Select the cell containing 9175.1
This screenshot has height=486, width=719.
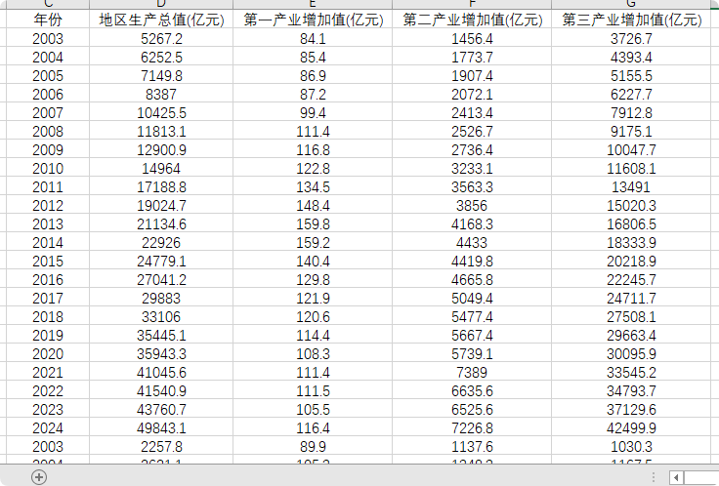coord(631,132)
